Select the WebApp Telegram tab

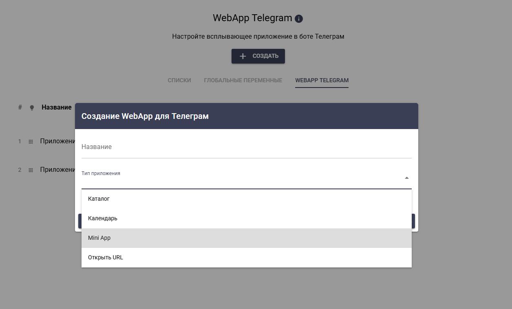[x=322, y=80]
